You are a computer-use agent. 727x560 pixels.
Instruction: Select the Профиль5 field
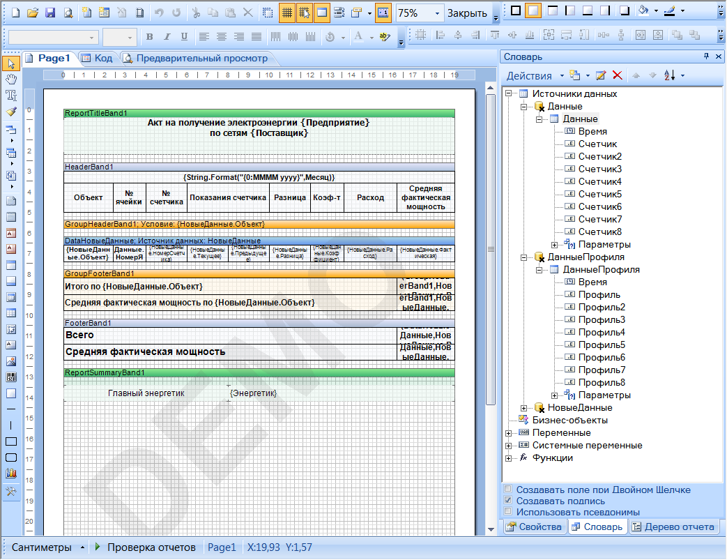click(602, 345)
